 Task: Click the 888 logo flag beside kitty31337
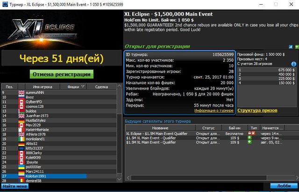(21, 149)
